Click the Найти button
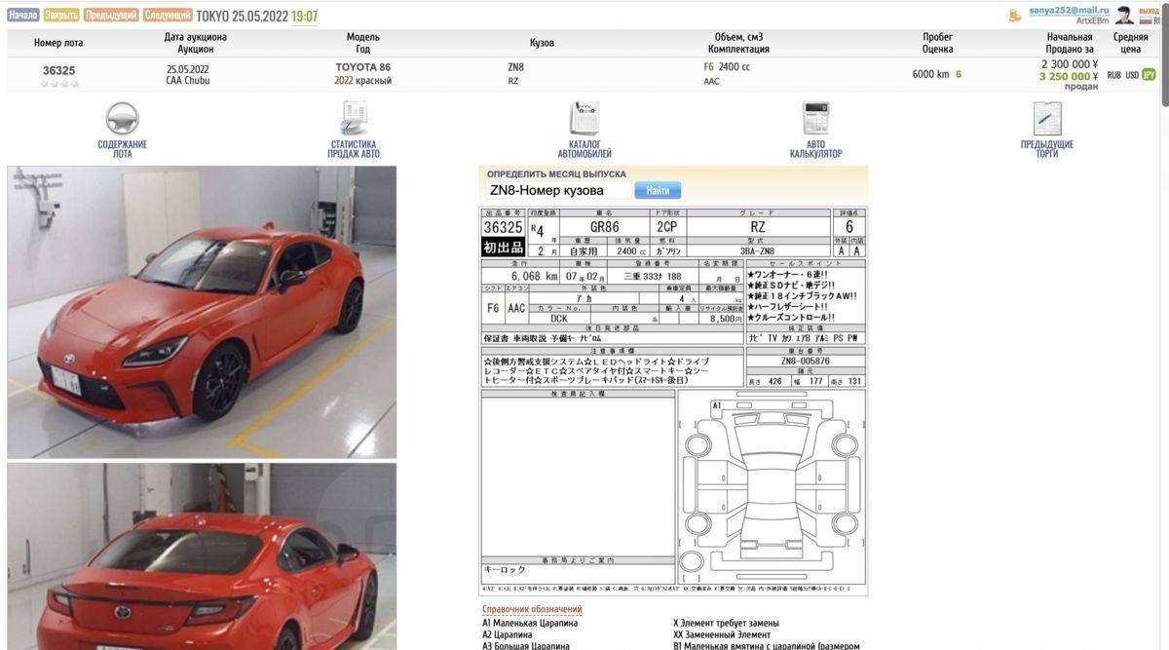1169x650 pixels. [x=658, y=190]
